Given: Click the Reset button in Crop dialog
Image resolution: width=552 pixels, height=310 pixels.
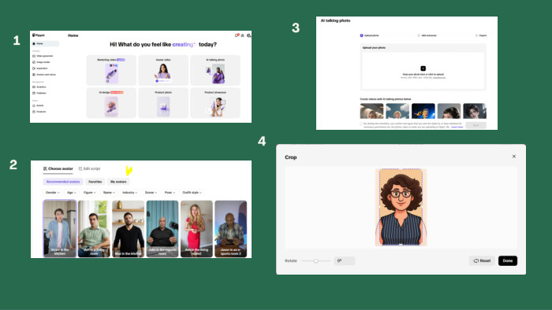Looking at the screenshot, I should (x=482, y=261).
